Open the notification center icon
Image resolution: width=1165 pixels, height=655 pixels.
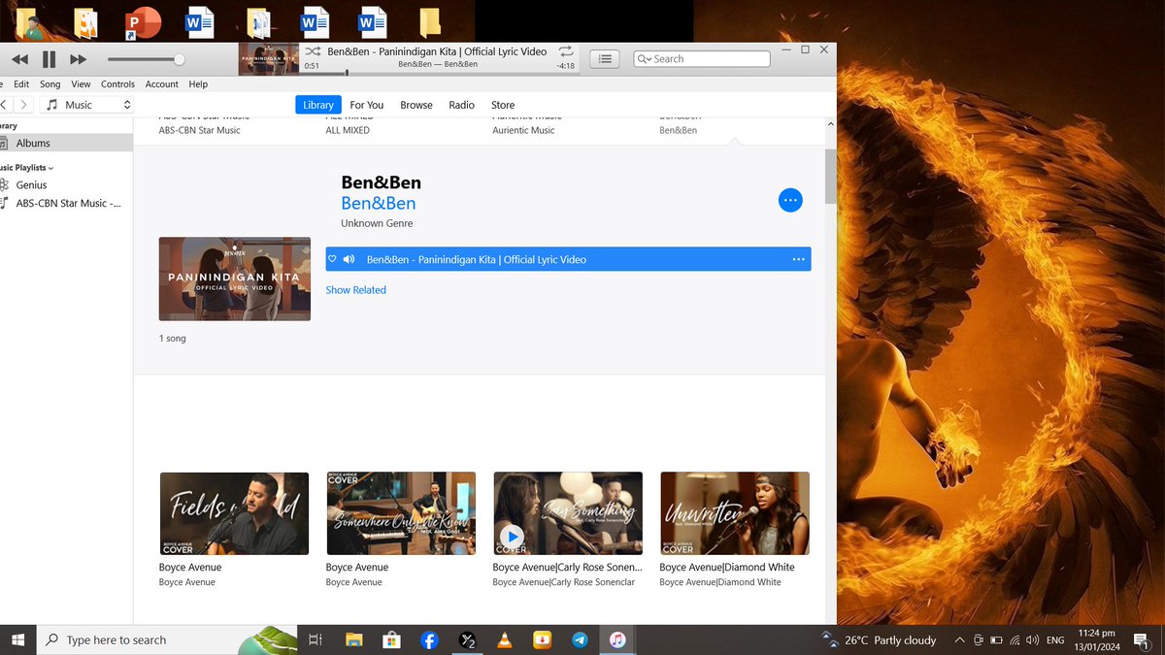(x=1143, y=639)
